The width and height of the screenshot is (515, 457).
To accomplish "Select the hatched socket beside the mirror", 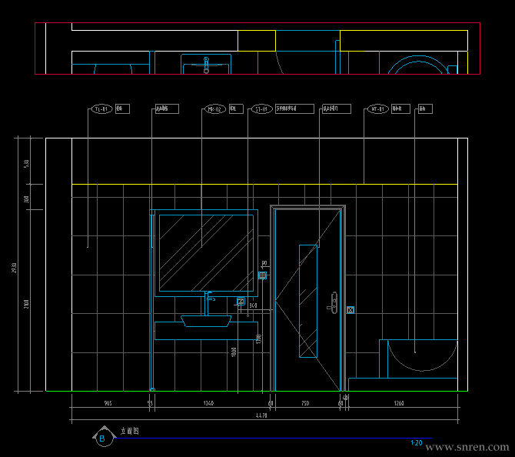I will click(262, 275).
